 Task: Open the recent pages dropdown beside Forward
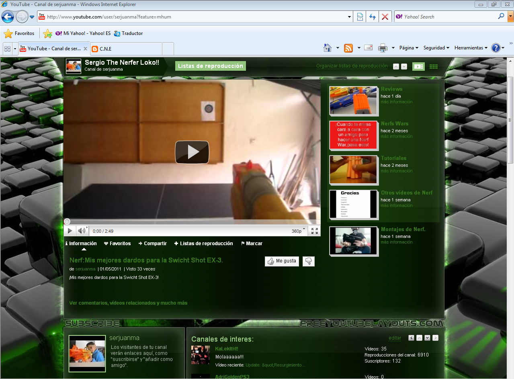tap(32, 17)
